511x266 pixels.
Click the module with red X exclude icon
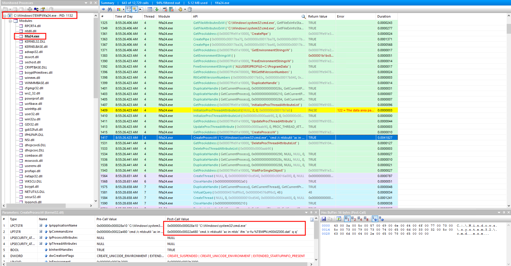tap(171, 9)
